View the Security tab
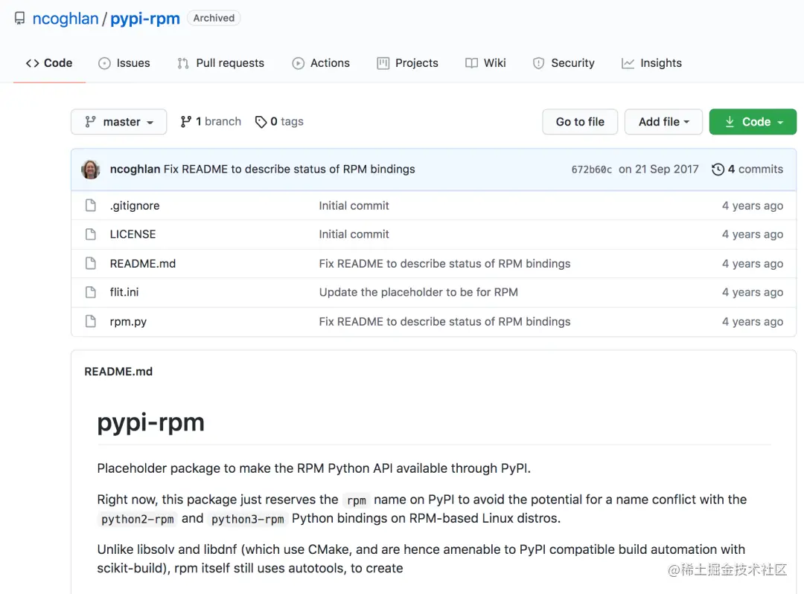The height and width of the screenshot is (594, 804). point(564,63)
